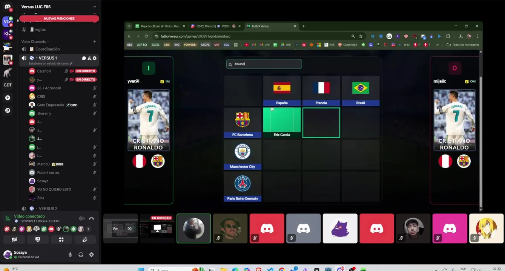Image resolution: width=505 pixels, height=271 pixels.
Task: Switch to Hoja de cálculo sin título tab
Action: click(160, 26)
